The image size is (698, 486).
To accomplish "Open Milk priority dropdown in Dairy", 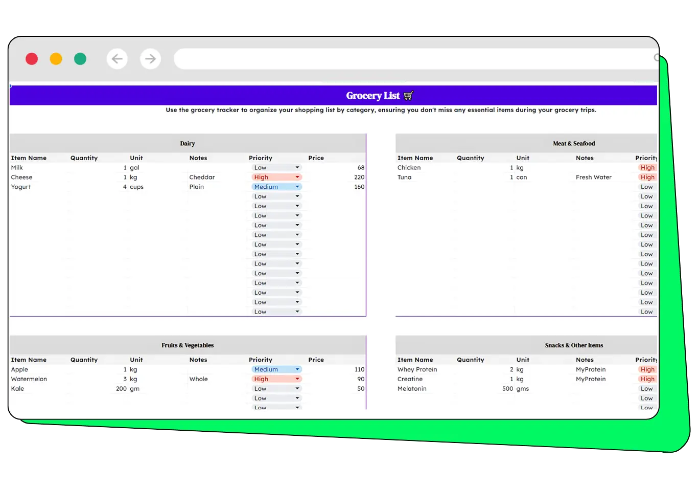I will (297, 168).
